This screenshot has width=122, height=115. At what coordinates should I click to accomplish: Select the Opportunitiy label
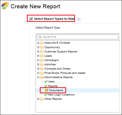tap(52, 47)
